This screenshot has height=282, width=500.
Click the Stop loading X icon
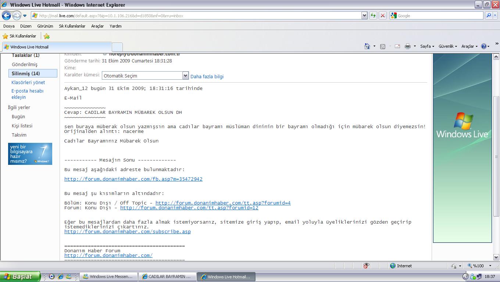point(383,15)
